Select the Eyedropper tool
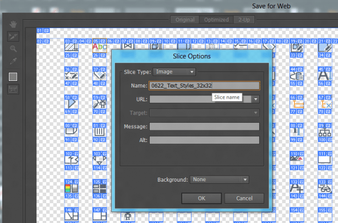This screenshot has height=223, width=338. (13, 61)
